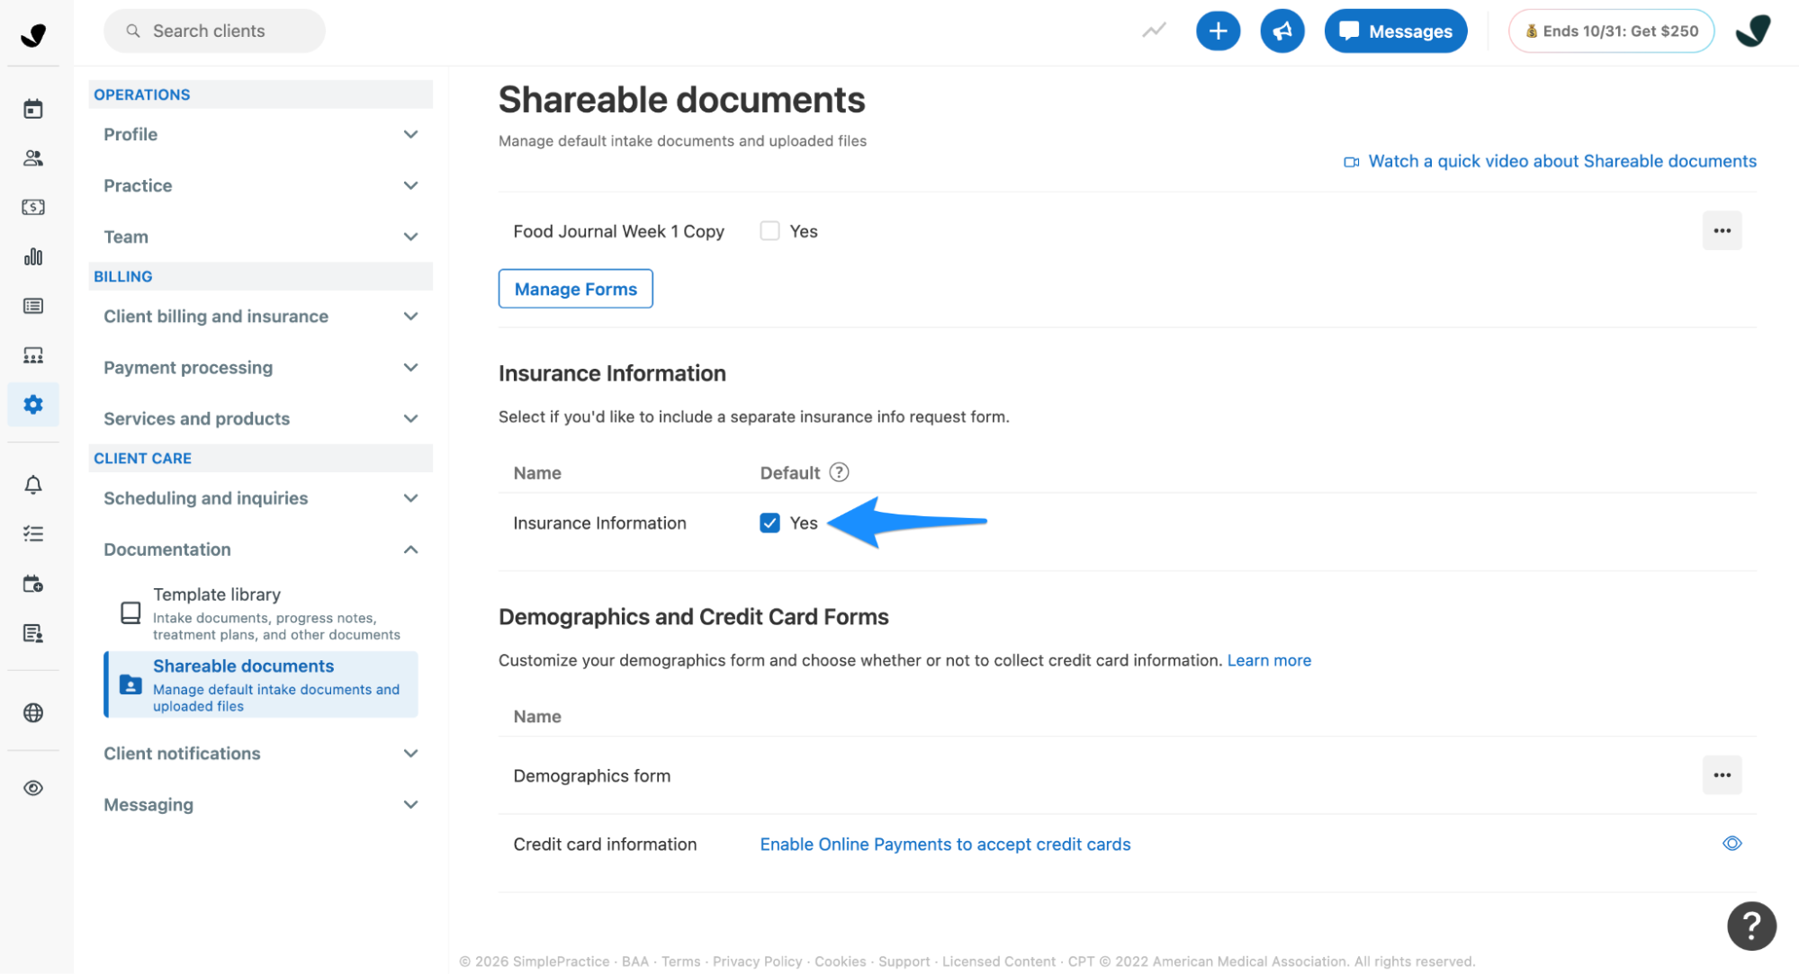Click the megaphone announcements icon
The width and height of the screenshot is (1799, 975).
click(x=1282, y=31)
